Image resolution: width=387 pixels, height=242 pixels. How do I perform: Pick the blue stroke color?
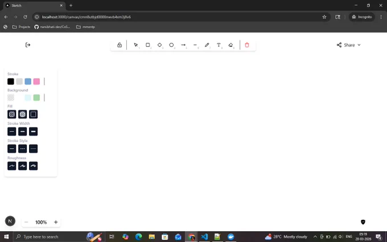pos(28,81)
